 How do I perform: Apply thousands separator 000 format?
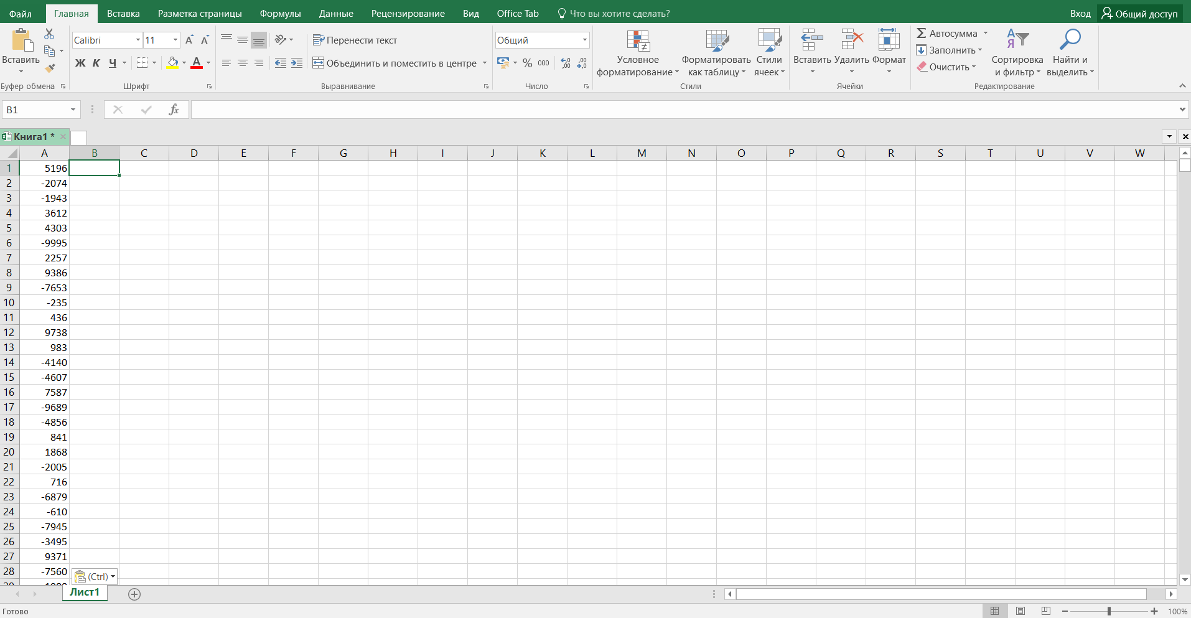pos(544,63)
